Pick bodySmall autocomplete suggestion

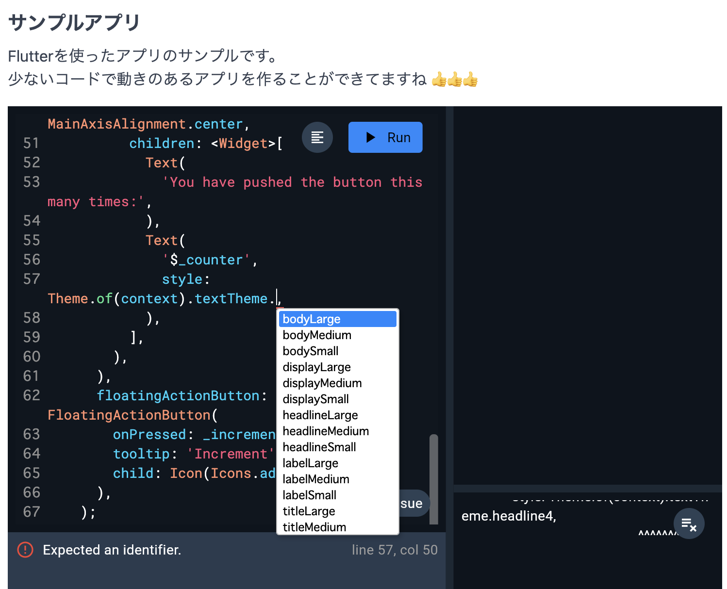coord(338,351)
